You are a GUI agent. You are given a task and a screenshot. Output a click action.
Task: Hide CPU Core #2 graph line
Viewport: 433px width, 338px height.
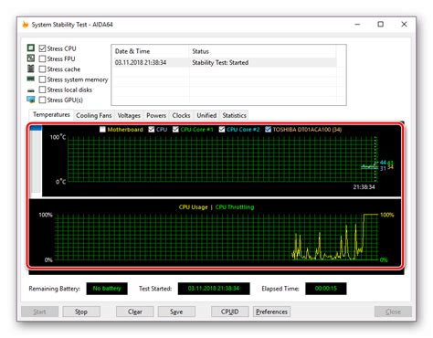tap(222, 130)
